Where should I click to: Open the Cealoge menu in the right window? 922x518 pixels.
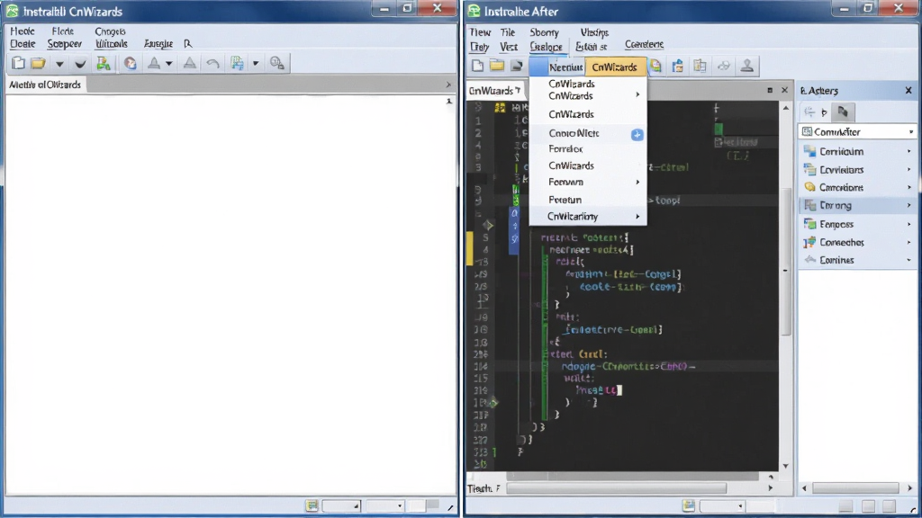(546, 47)
